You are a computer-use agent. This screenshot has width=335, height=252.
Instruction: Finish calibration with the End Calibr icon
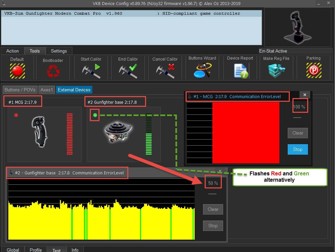coord(128,71)
